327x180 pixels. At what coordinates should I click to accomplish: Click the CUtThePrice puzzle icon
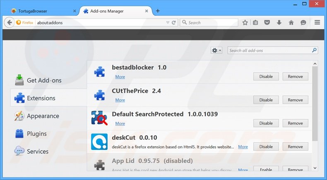click(99, 95)
